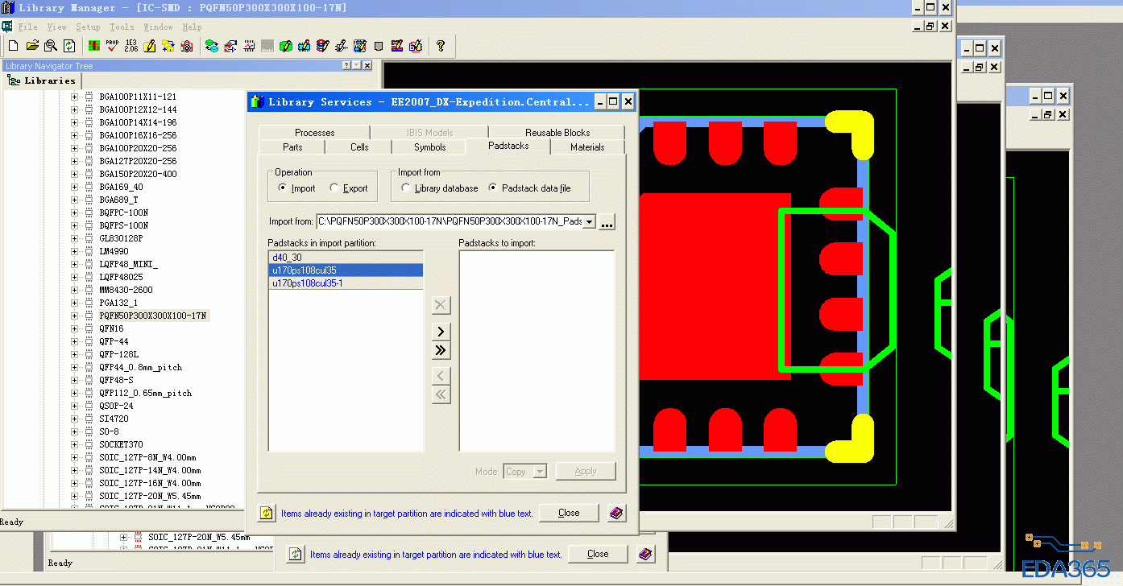The height and width of the screenshot is (586, 1123).
Task: Open the Import from path dropdown
Action: [589, 221]
